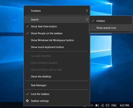The width and height of the screenshot is (133, 108).
Task: Open the Wi-Fi network icon
Action: click(102, 105)
